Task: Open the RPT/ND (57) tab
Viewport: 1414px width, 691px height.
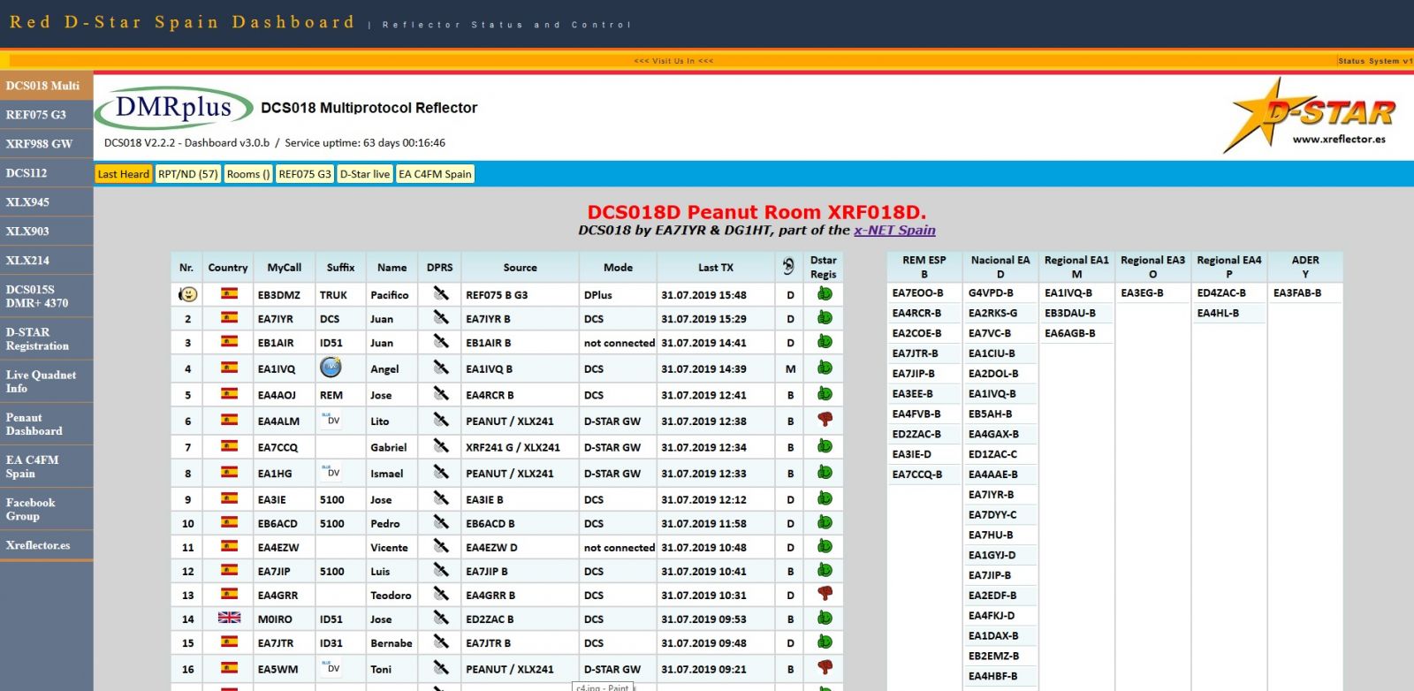Action: pyautogui.click(x=188, y=174)
